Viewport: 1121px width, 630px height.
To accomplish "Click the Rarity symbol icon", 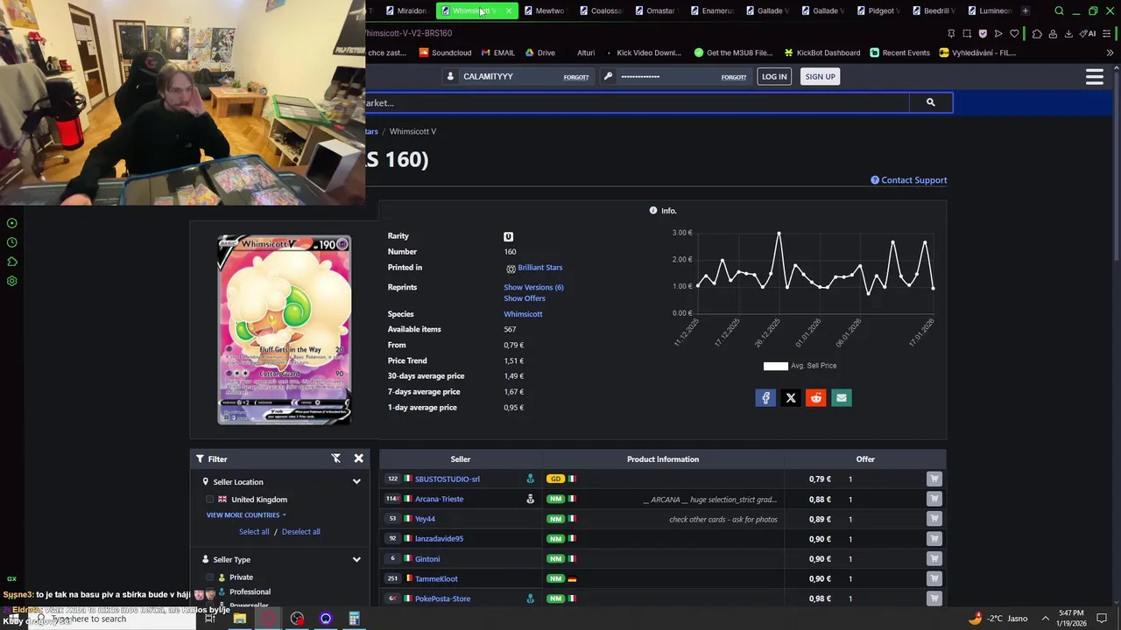I will [x=508, y=236].
